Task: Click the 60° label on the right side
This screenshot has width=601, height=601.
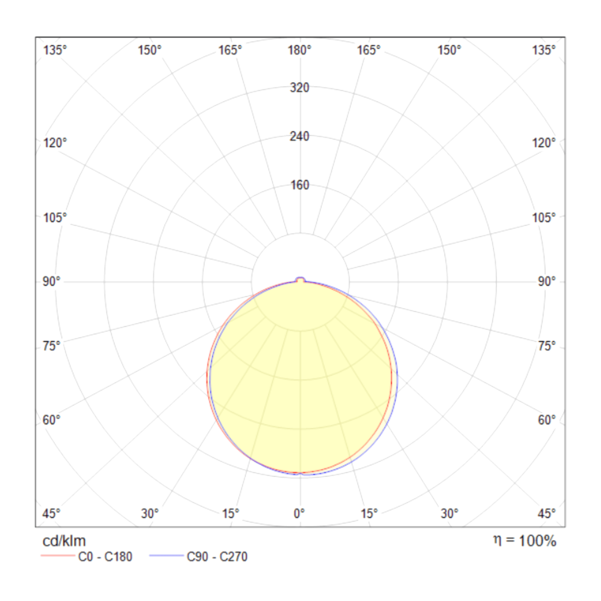Action: [547, 420]
